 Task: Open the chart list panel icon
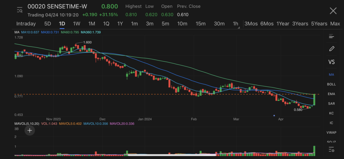(x=331, y=36)
